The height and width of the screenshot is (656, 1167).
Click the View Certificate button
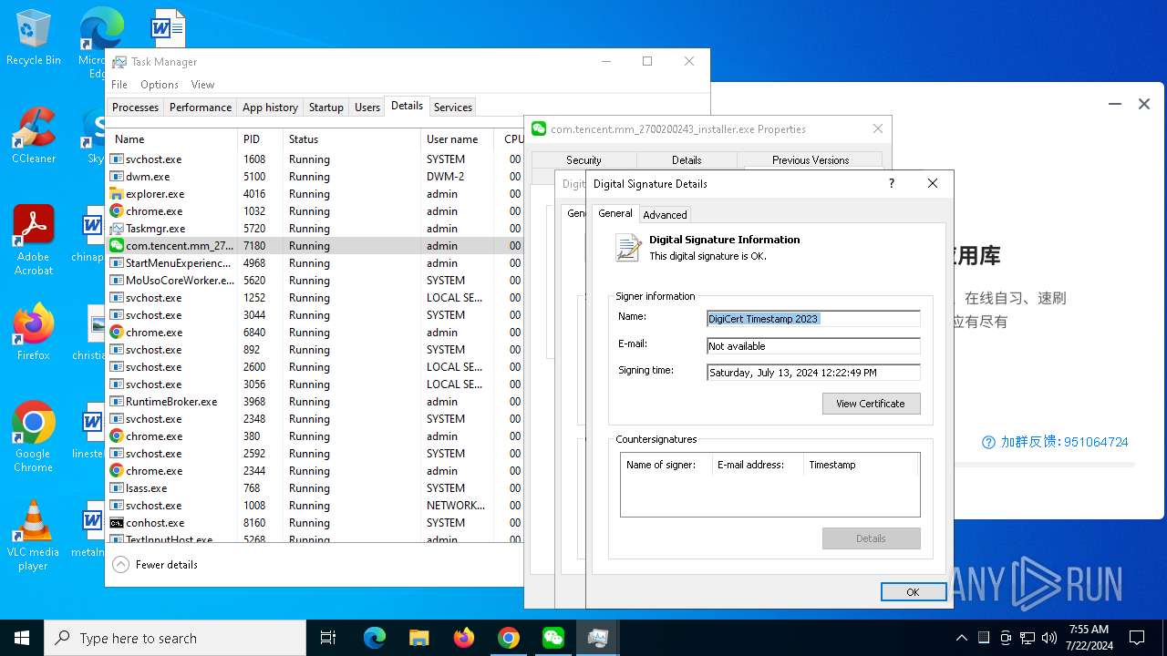[871, 404]
